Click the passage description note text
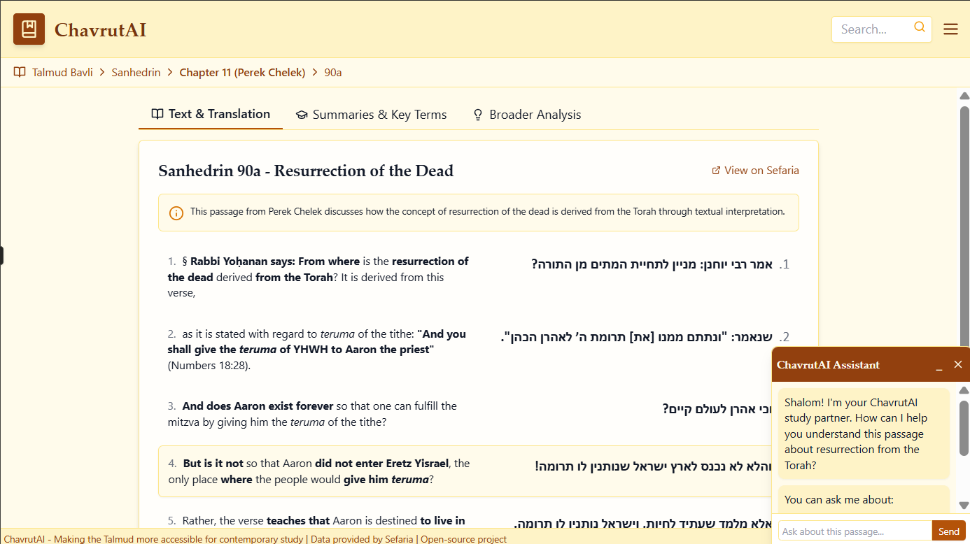Image resolution: width=970 pixels, height=544 pixels. click(488, 211)
